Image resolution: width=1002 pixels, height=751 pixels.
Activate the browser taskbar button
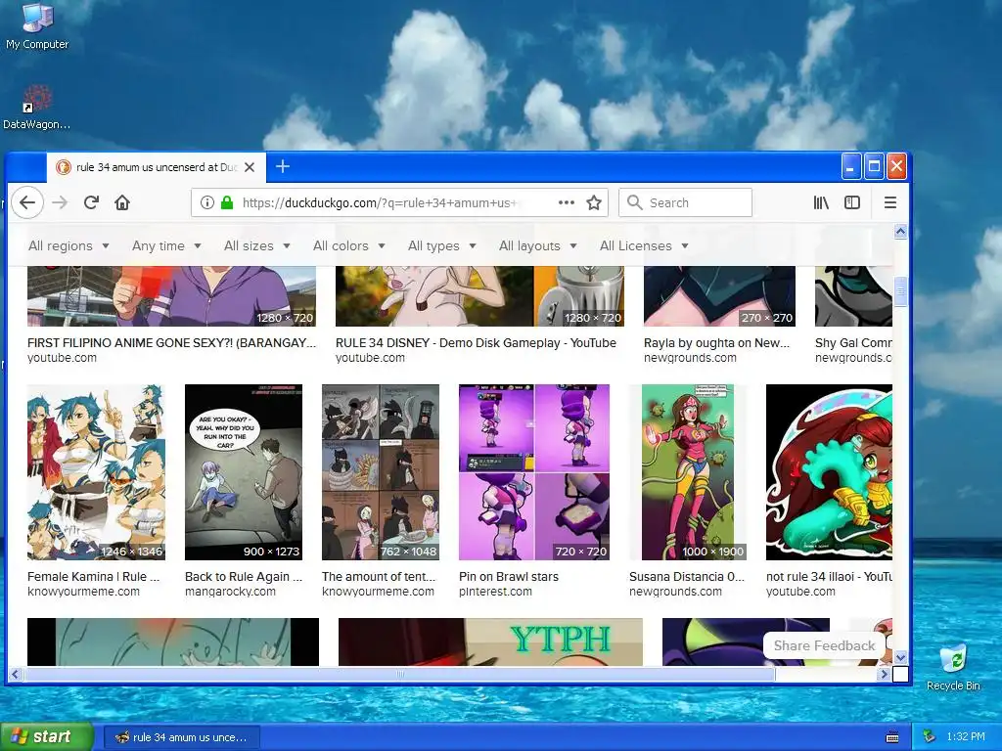pos(181,737)
